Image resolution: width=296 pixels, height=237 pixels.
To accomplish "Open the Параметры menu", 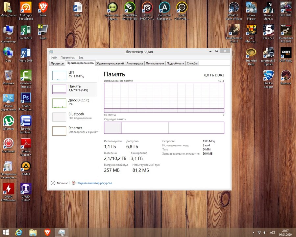I will (x=68, y=58).
